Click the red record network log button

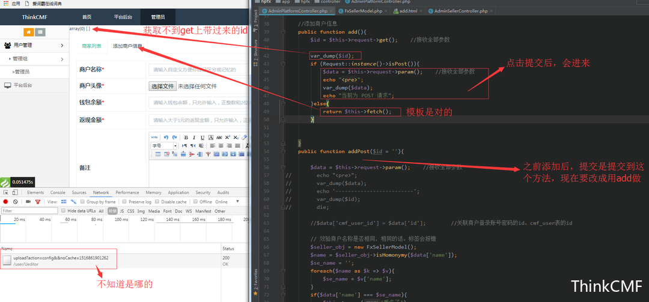pyautogui.click(x=5, y=202)
